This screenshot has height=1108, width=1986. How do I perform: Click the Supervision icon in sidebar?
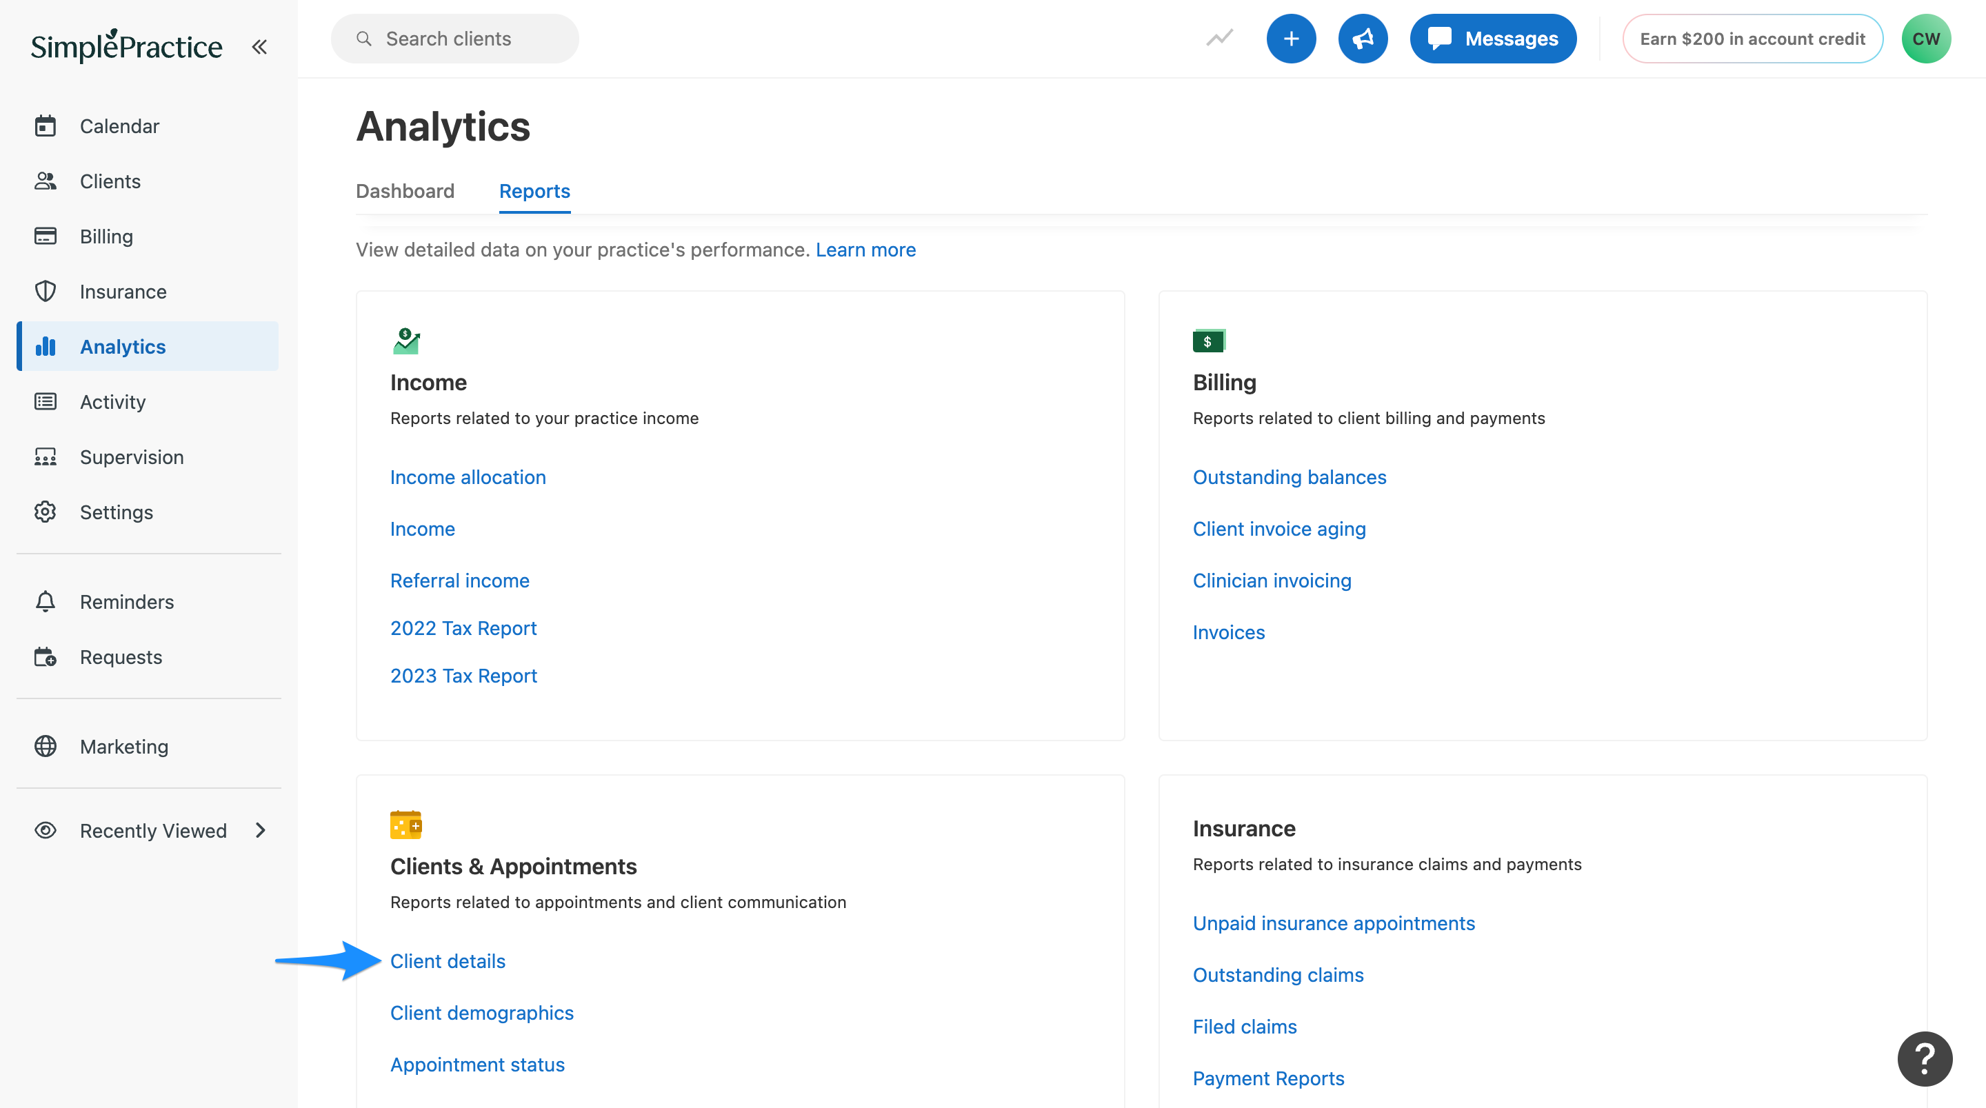46,457
